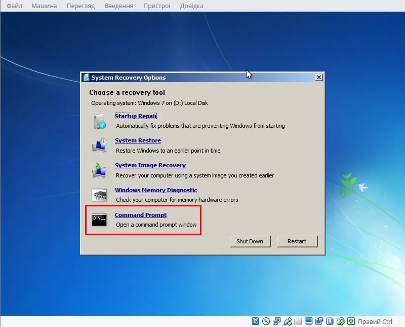Click the Restart button
The height and width of the screenshot is (327, 405).
coord(297,241)
